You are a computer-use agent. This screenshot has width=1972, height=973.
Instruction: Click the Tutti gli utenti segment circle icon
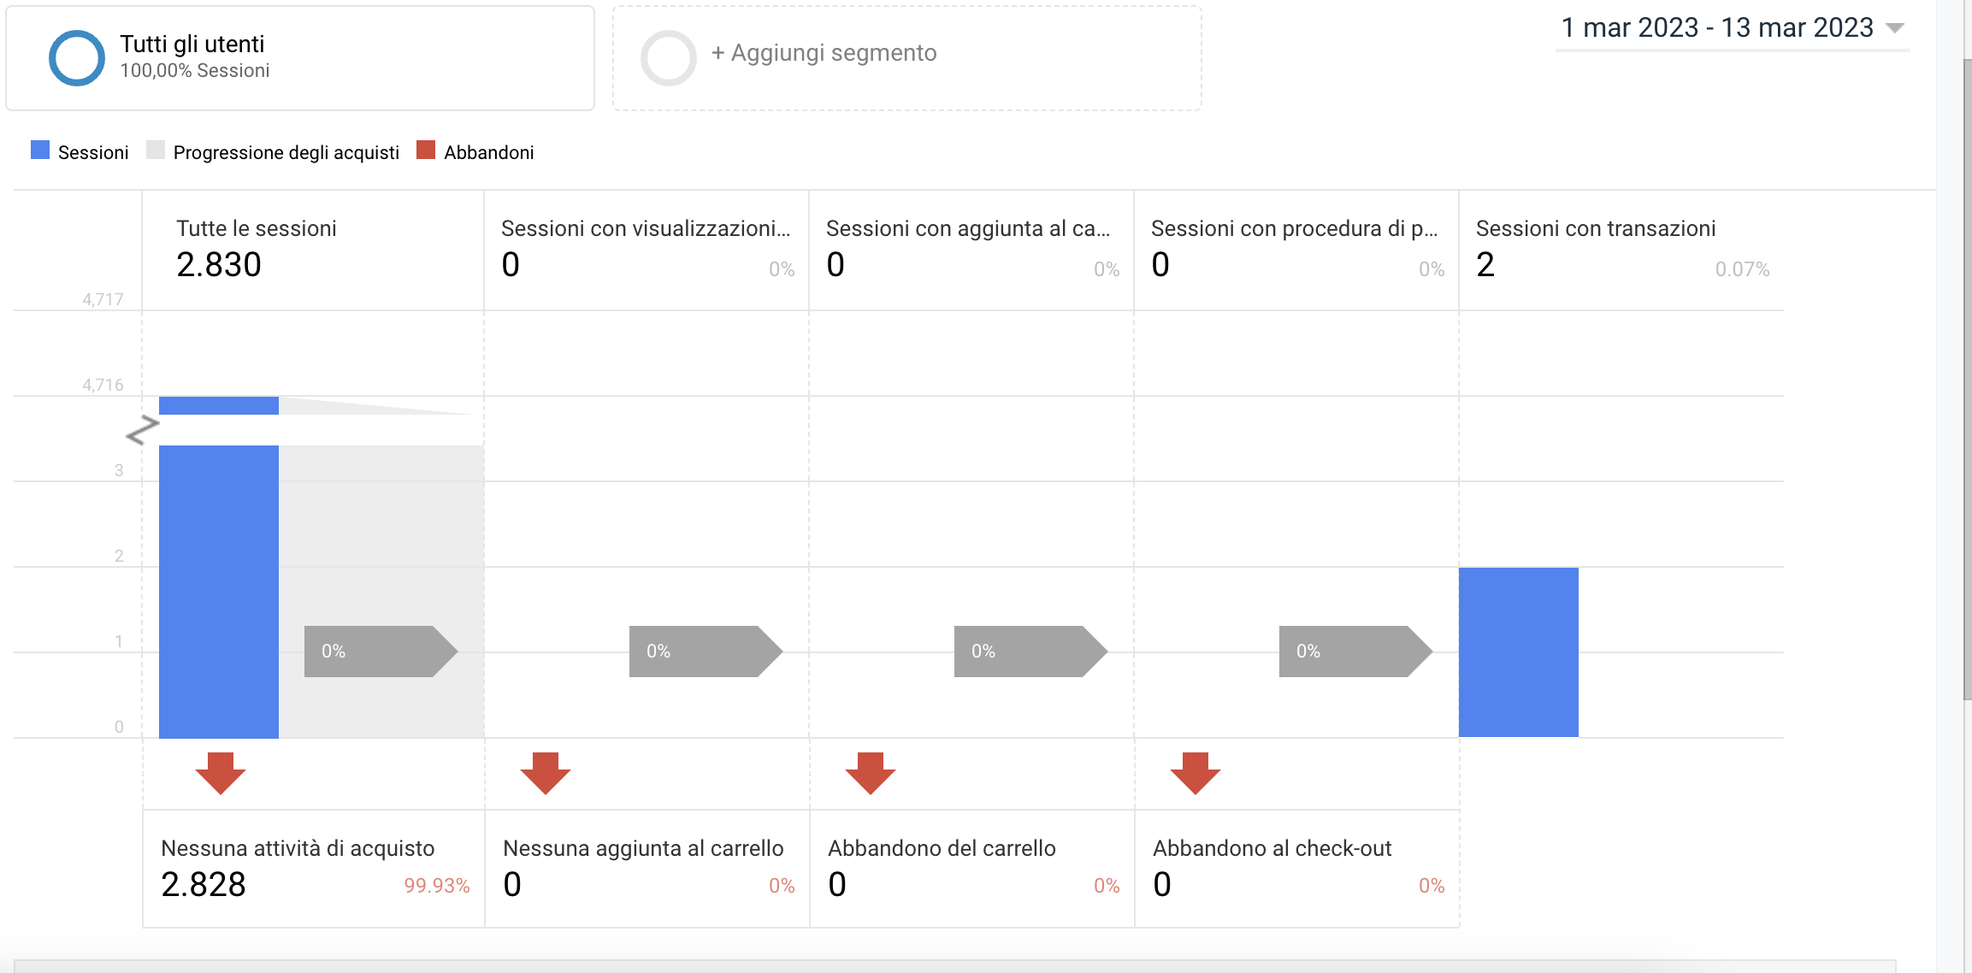click(x=76, y=56)
